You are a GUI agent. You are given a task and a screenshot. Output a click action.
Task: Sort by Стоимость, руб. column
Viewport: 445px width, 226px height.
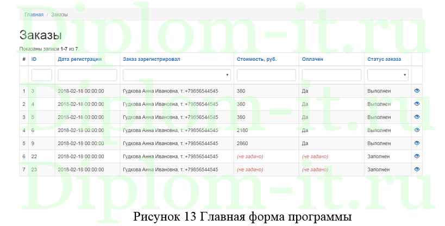pyautogui.click(x=256, y=59)
